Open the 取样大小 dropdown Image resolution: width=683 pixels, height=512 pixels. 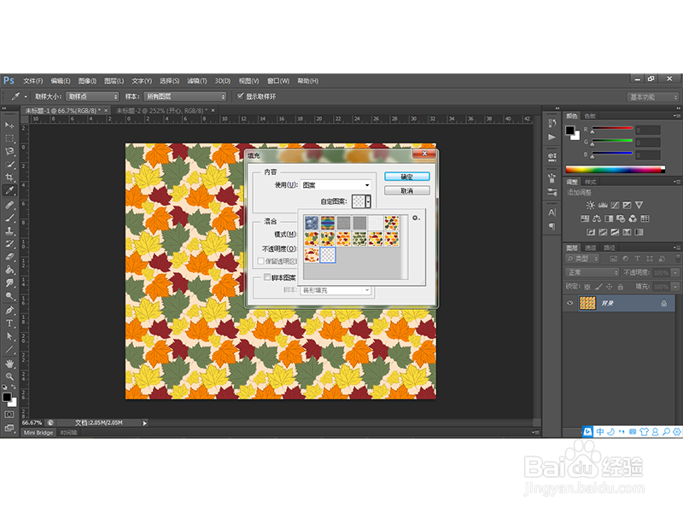(92, 96)
